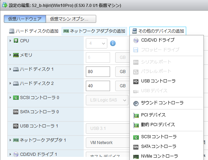Click その他のデバイスの追加 button
Screen dimensions: 208x160
click(158, 31)
